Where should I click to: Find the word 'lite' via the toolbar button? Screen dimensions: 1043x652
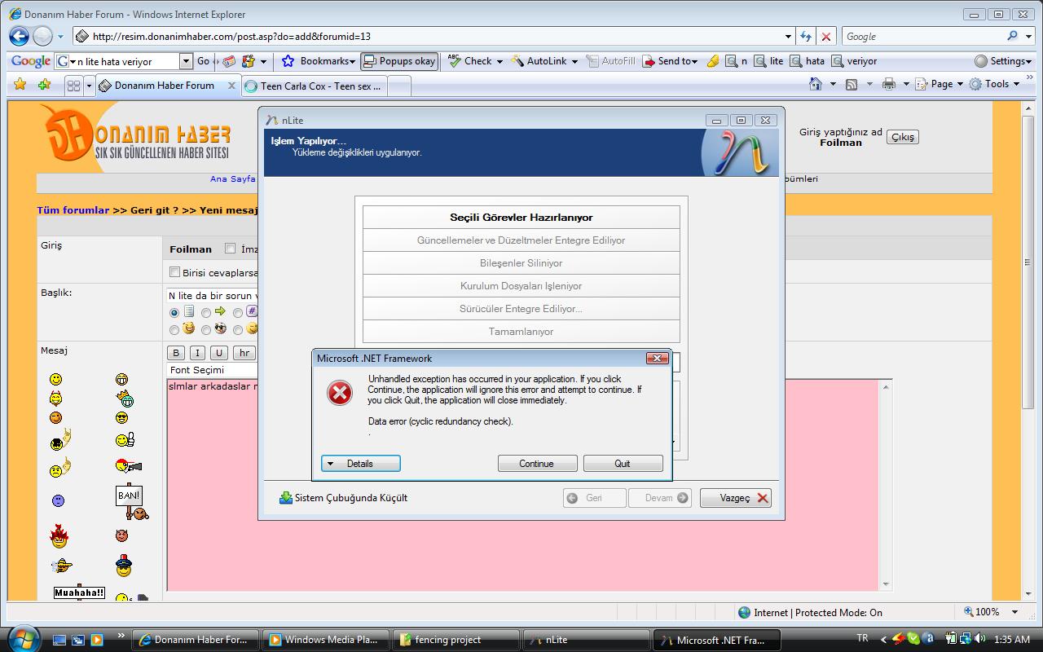pyautogui.click(x=768, y=61)
